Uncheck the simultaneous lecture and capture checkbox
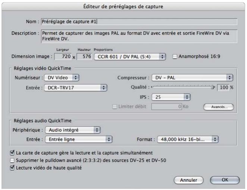 tap(12, 153)
